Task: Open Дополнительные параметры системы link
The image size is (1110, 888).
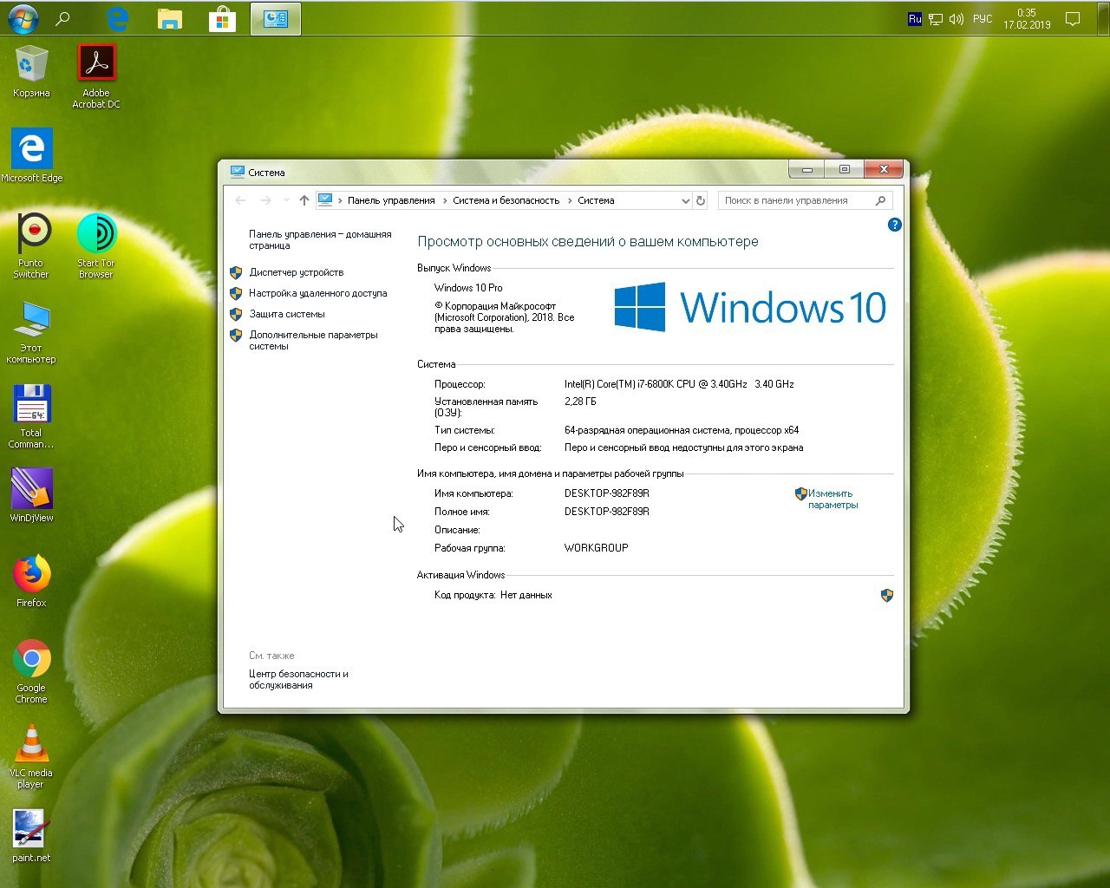Action: (x=313, y=341)
